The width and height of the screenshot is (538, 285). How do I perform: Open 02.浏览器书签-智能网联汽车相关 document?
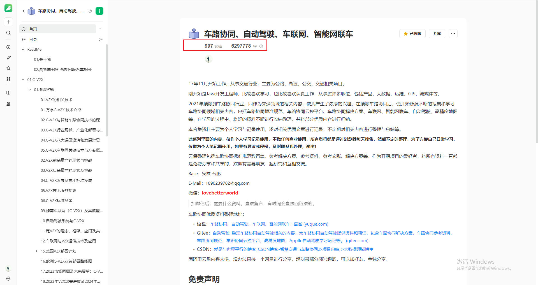[x=63, y=69]
